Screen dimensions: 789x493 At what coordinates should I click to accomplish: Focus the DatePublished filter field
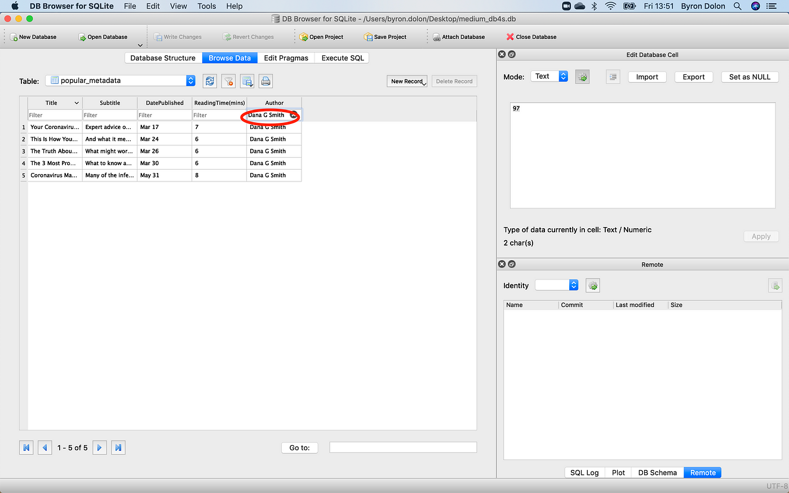[x=165, y=115]
